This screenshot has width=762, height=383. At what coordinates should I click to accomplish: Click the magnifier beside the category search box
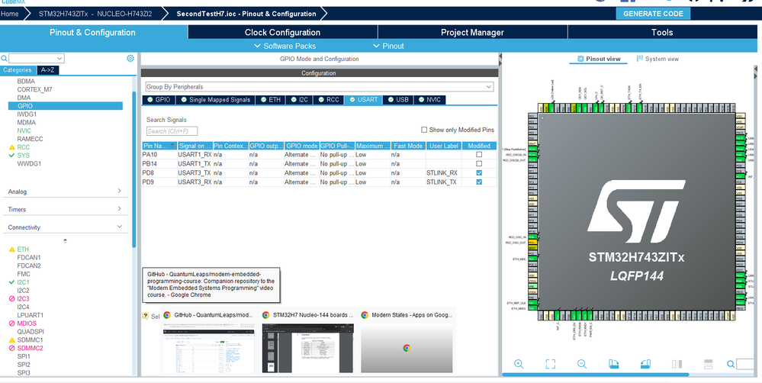coord(4,58)
